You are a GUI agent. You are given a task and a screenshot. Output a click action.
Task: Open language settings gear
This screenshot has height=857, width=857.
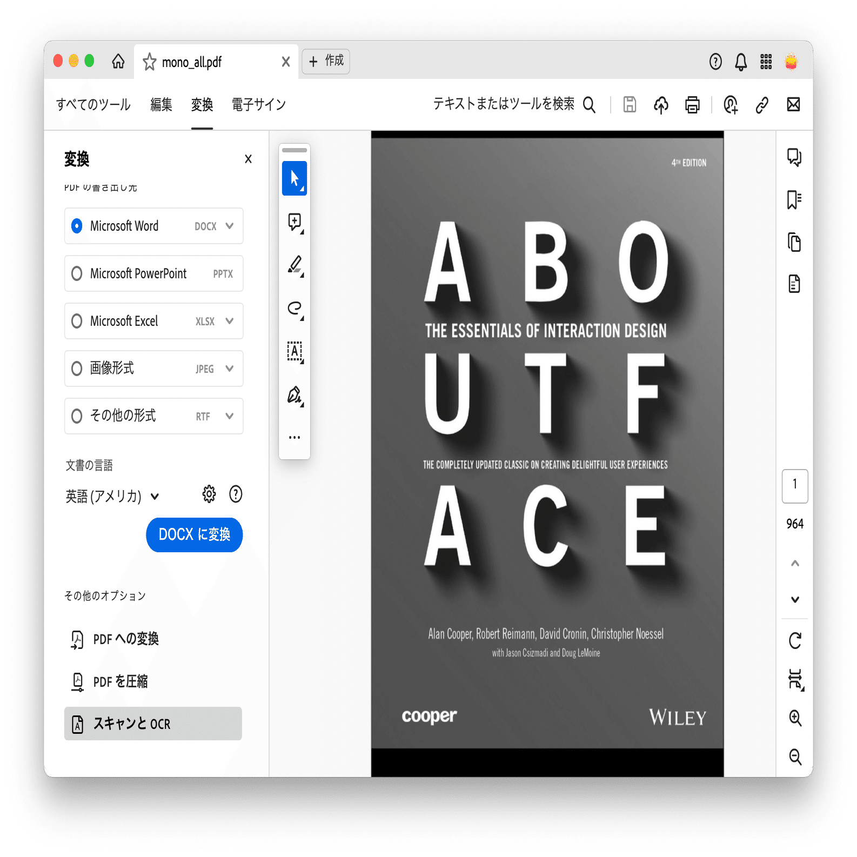click(209, 494)
